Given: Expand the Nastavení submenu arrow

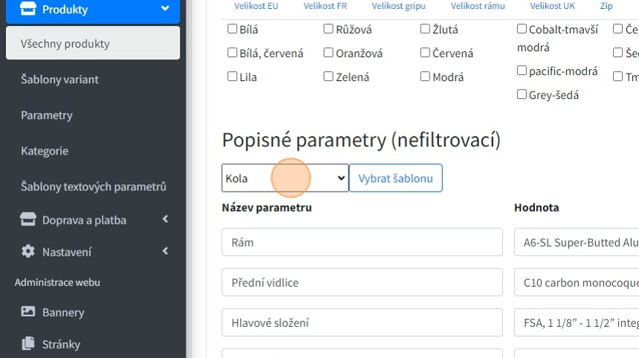Looking at the screenshot, I should 165,252.
